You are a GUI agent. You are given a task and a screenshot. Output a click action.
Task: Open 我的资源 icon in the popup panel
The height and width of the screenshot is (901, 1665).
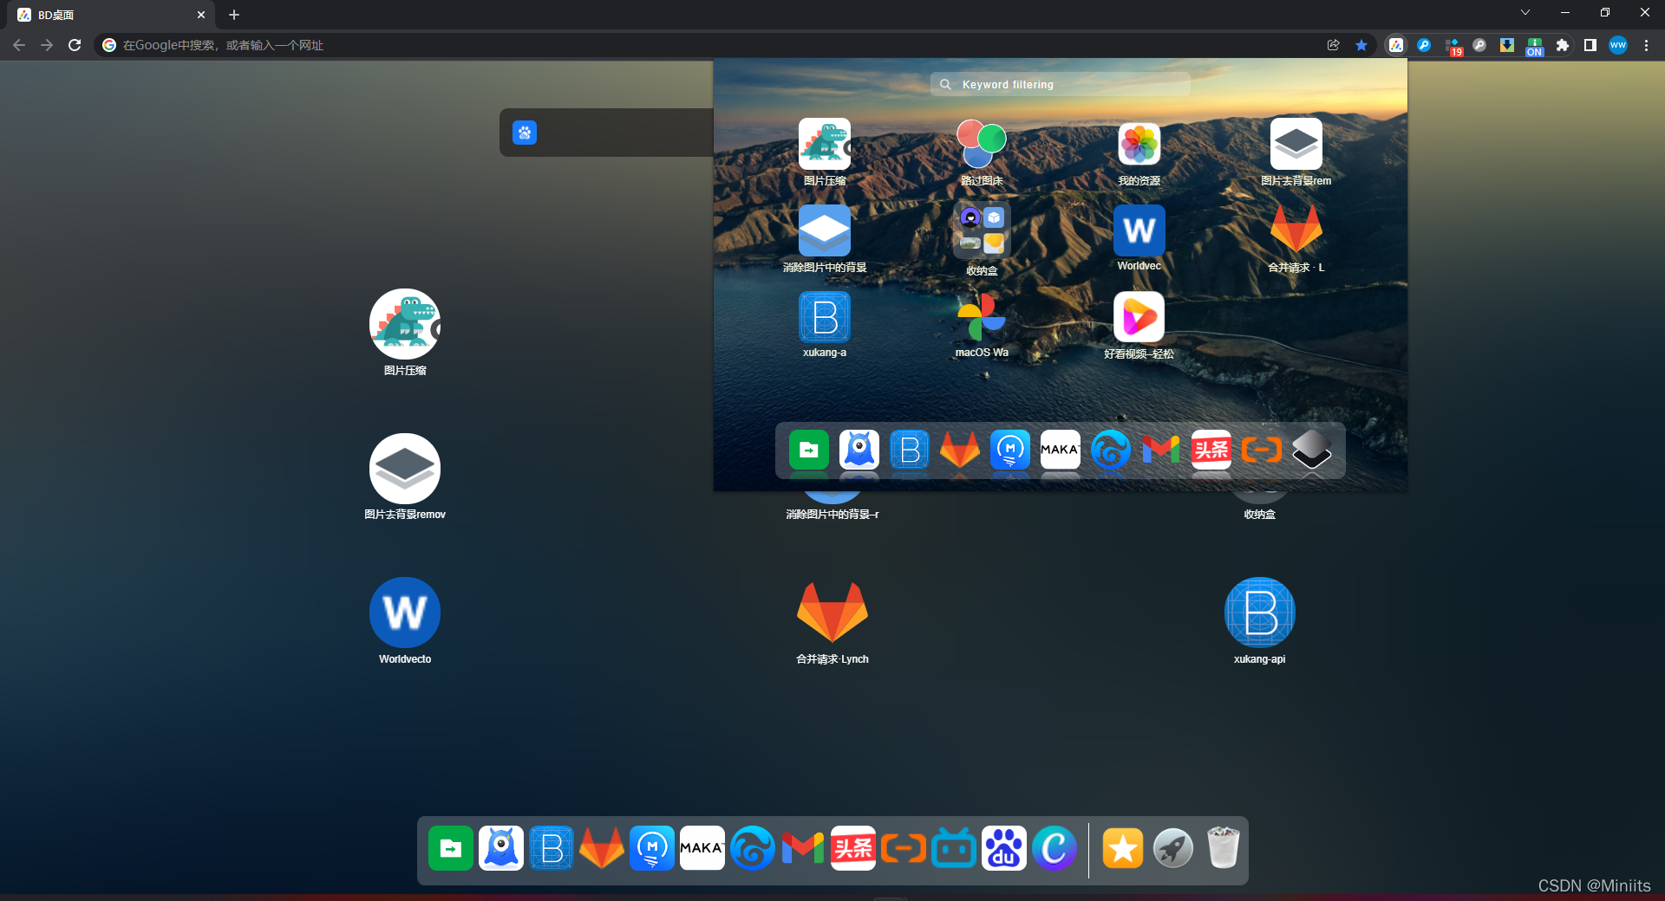(1139, 144)
